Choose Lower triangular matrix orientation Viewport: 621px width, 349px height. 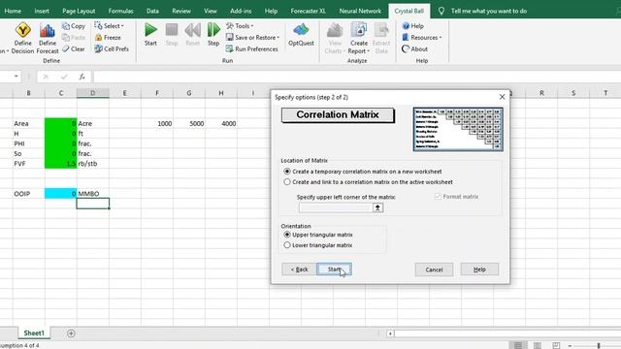tap(287, 245)
